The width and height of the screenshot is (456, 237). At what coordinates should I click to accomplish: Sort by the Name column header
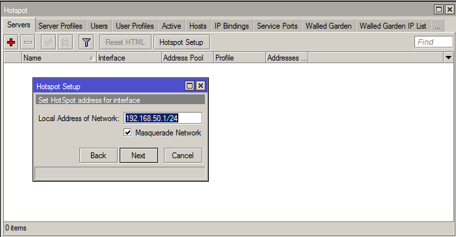pyautogui.click(x=59, y=58)
